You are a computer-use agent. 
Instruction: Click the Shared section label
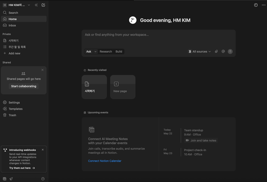click(x=7, y=63)
